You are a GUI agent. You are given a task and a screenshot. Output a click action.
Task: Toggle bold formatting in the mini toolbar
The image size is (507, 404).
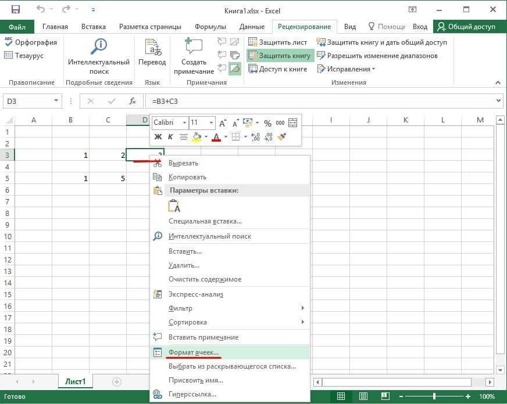click(157, 136)
